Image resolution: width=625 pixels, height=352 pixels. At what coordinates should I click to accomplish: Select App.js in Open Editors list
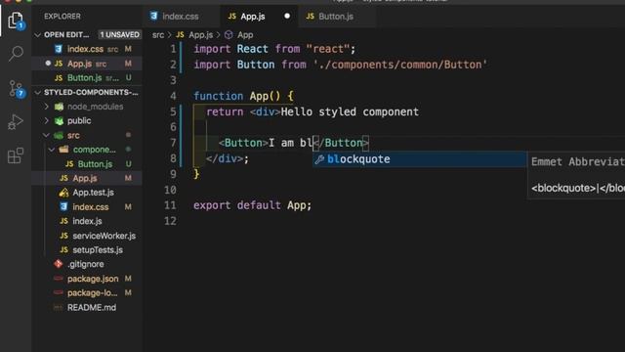87,64
